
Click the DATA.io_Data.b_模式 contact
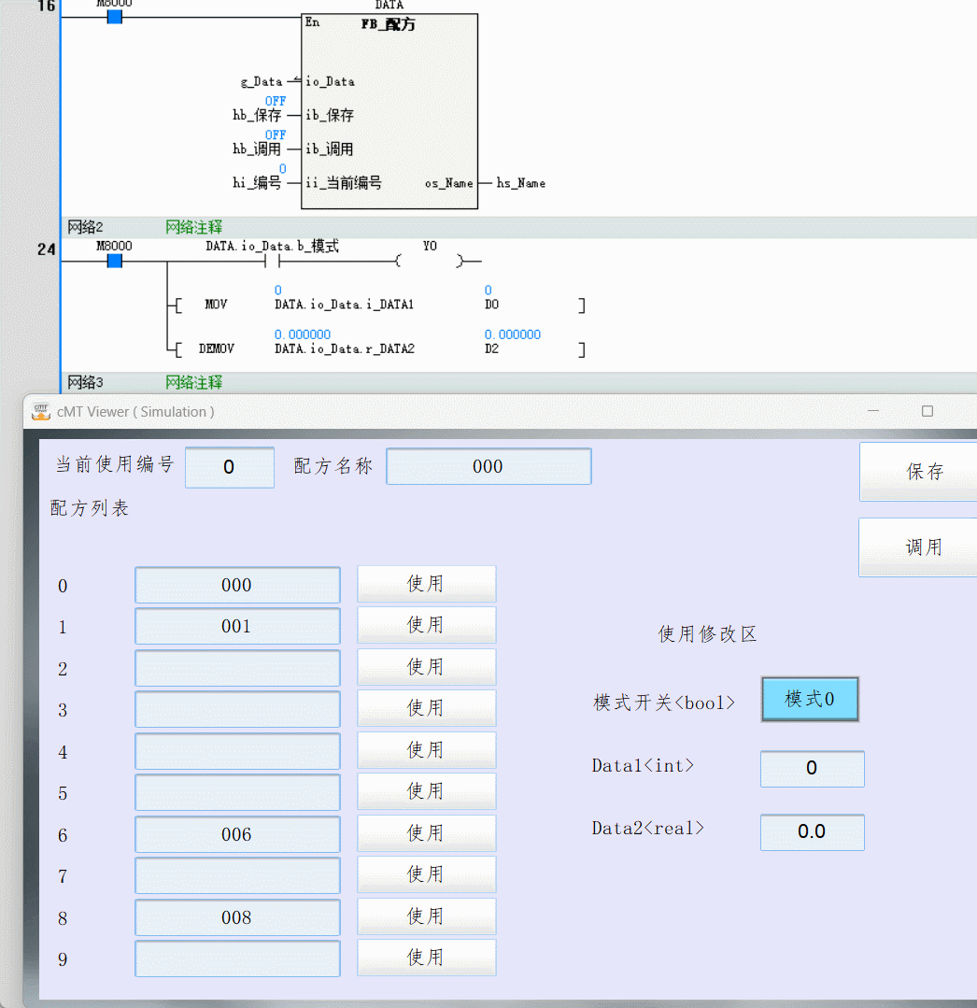[272, 261]
